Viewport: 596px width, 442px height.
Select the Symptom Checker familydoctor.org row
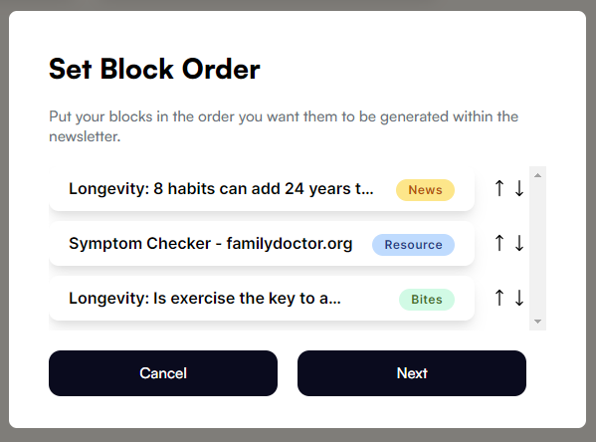pyautogui.click(x=262, y=244)
